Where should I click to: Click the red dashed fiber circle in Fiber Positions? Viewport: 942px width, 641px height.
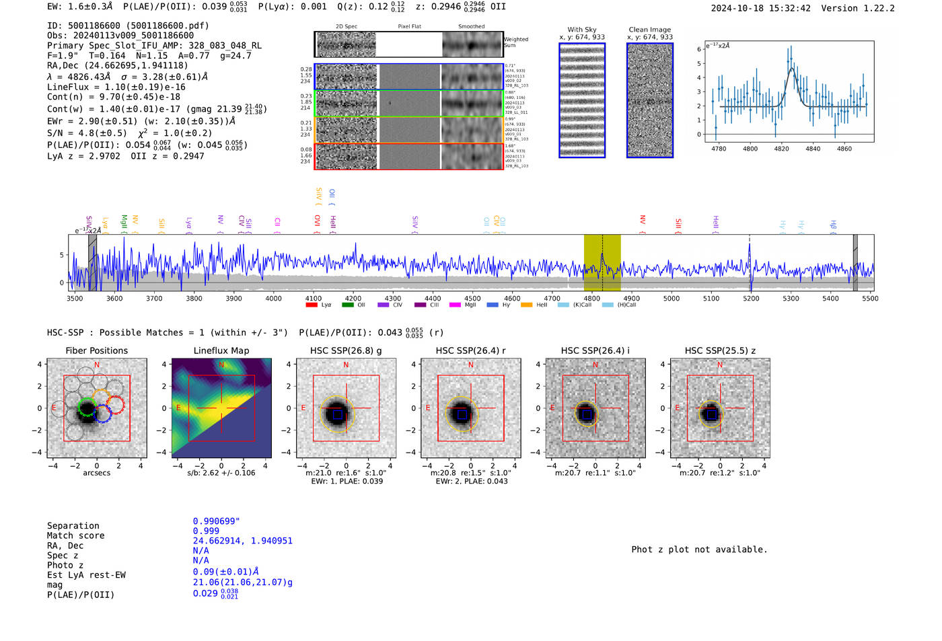click(x=116, y=405)
